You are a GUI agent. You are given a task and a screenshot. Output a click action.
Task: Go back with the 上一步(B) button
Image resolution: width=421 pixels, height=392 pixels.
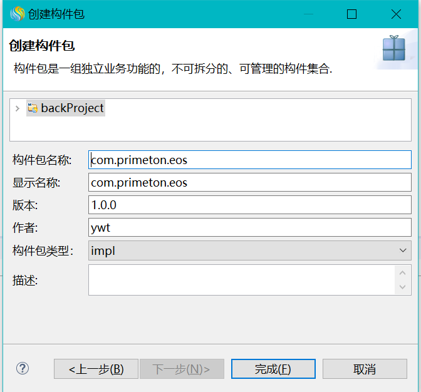pyautogui.click(x=96, y=369)
